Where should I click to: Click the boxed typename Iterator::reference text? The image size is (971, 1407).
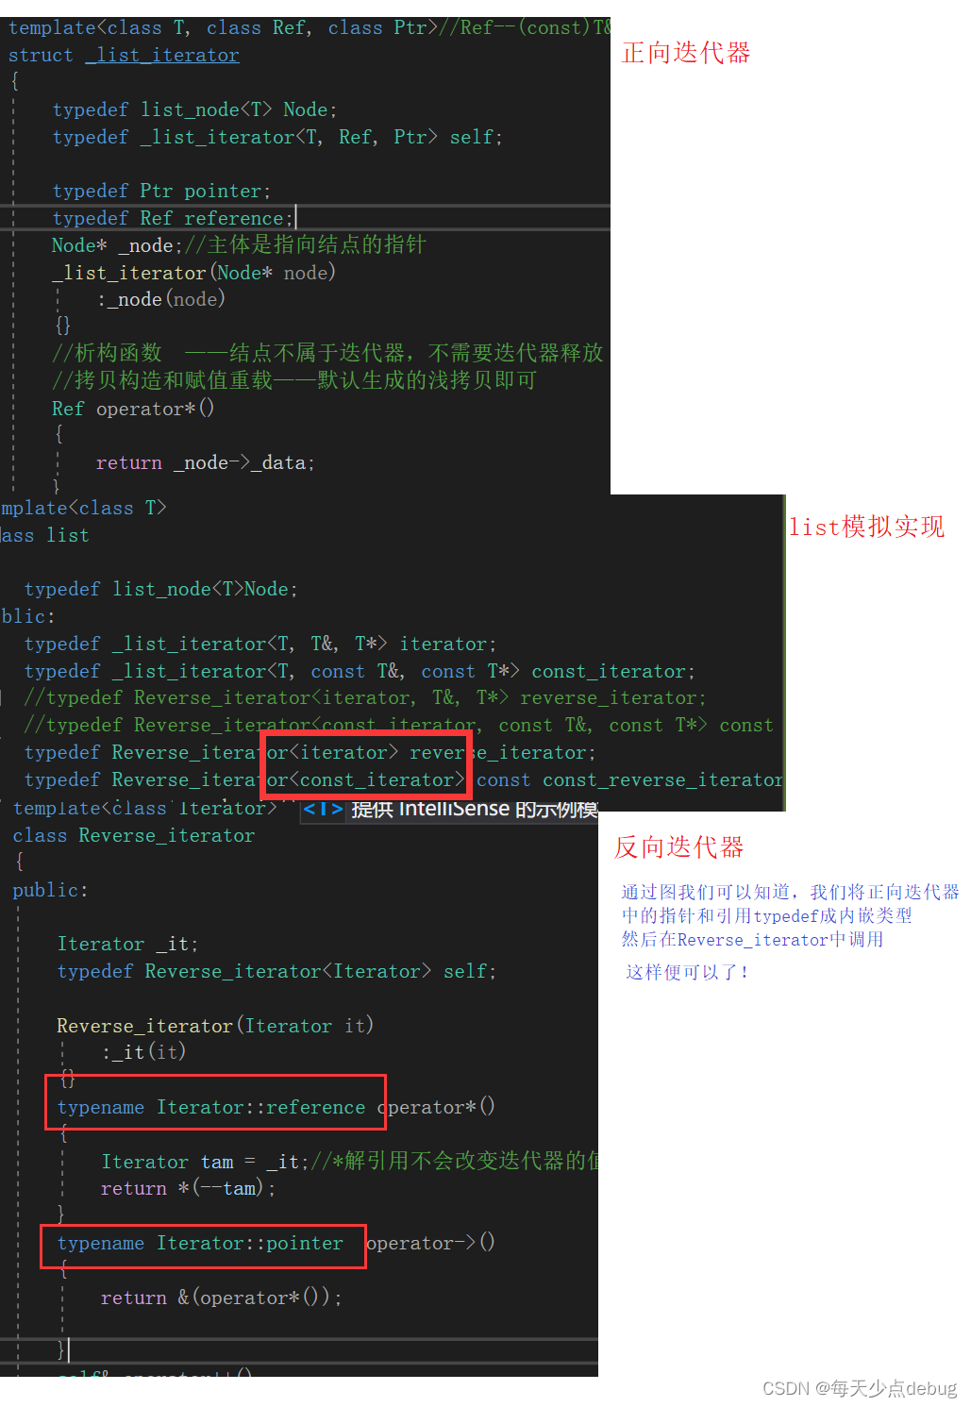(x=211, y=1107)
